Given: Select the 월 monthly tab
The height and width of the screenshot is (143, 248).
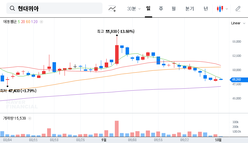Looking at the screenshot, I should [174, 9].
